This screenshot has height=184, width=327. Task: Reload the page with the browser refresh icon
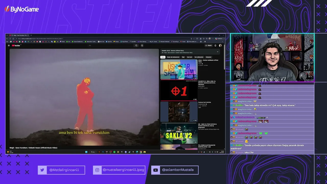[x=10, y=39]
